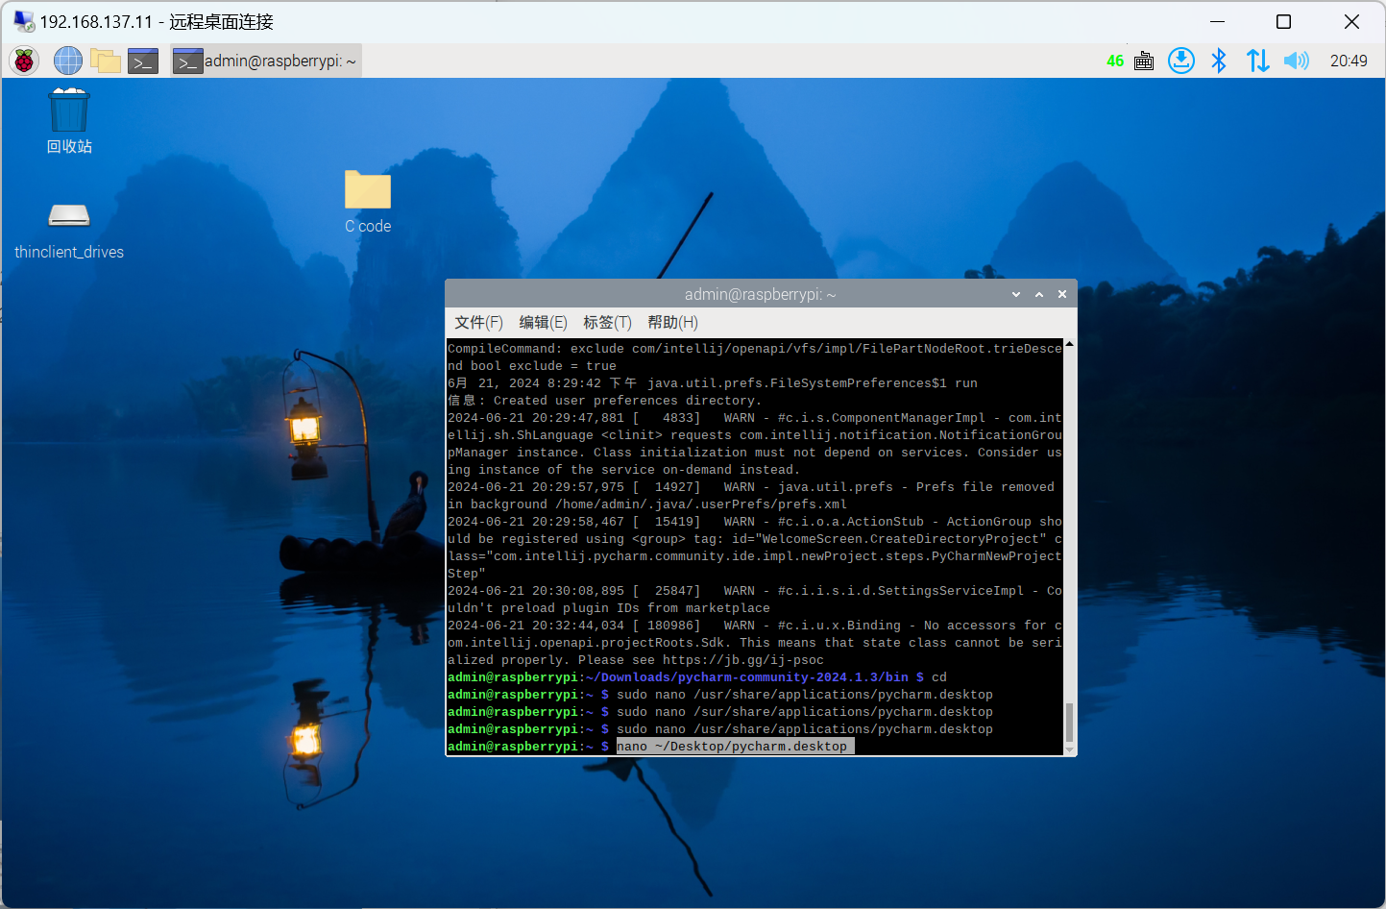Image resolution: width=1386 pixels, height=909 pixels.
Task: Launch a new terminal from the taskbar
Action: (143, 61)
